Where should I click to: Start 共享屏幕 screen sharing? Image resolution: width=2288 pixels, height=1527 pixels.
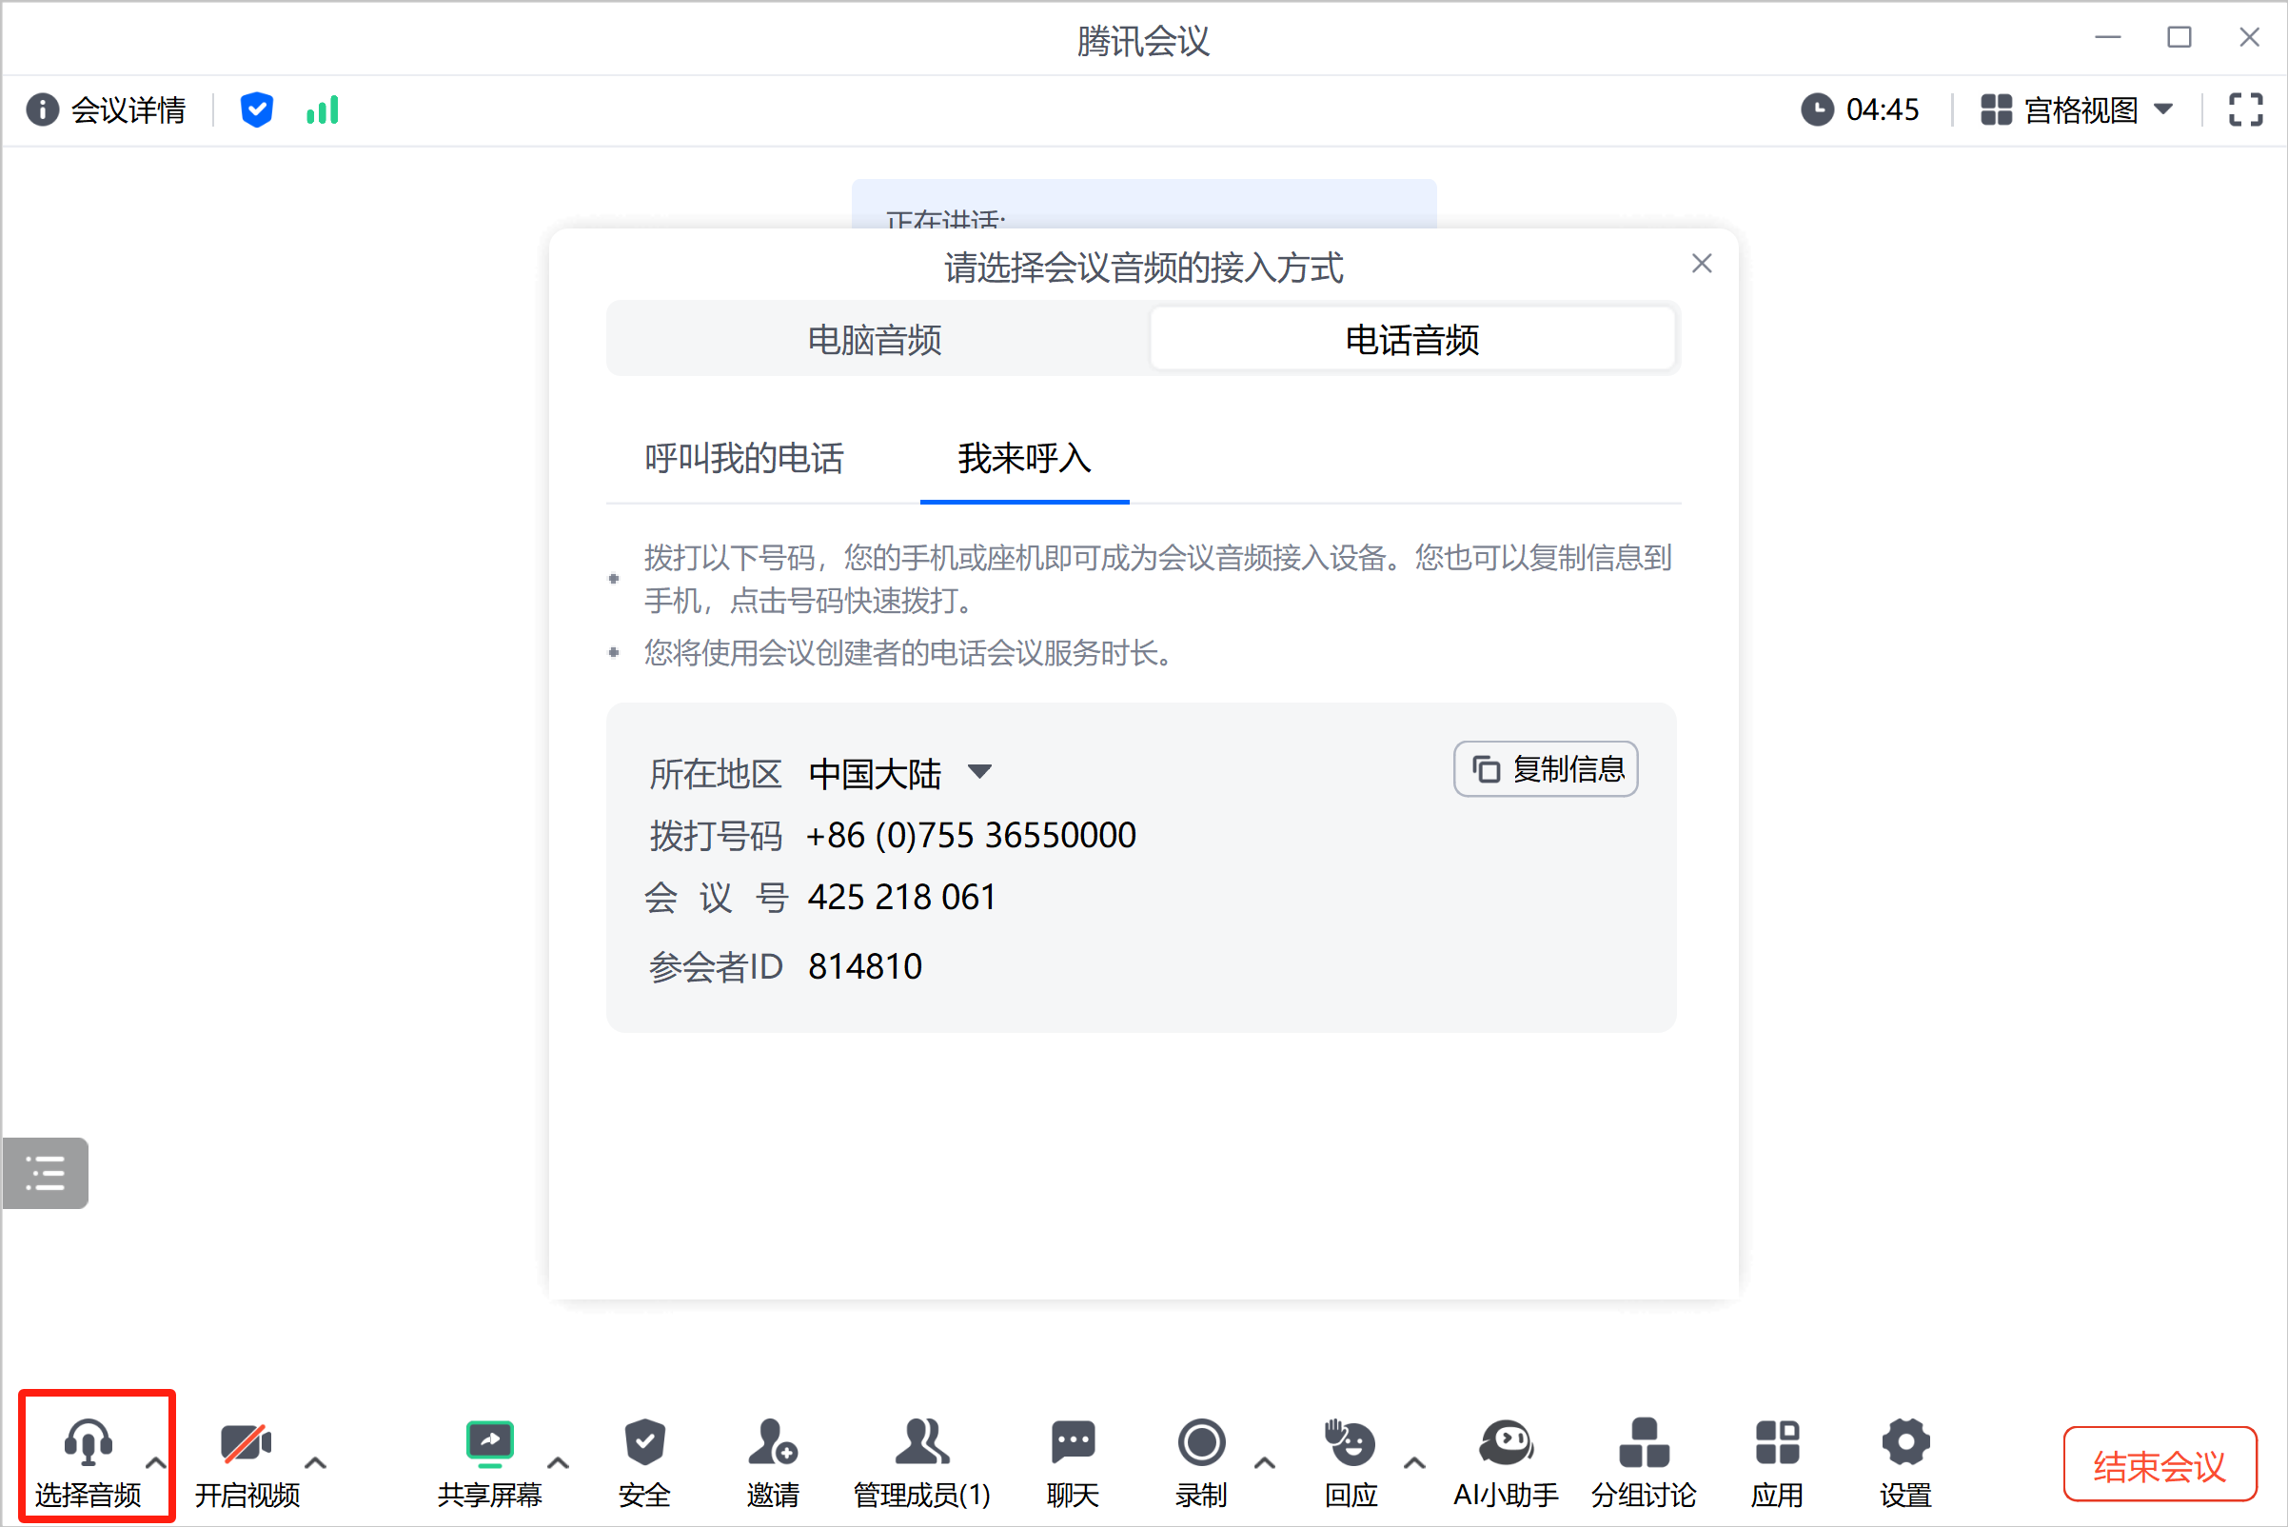tap(490, 1464)
